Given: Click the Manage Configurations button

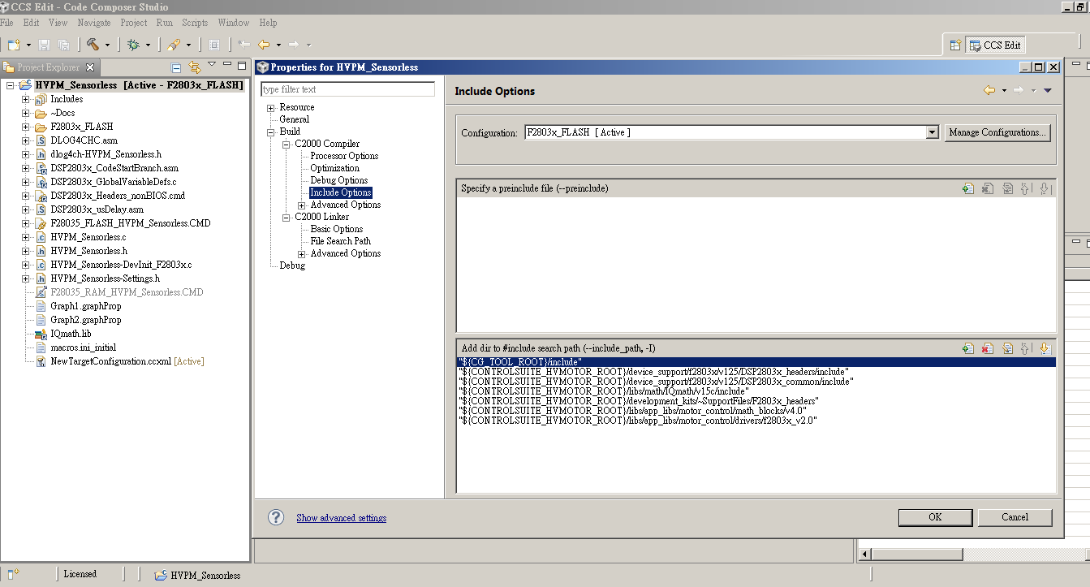Looking at the screenshot, I should [997, 132].
